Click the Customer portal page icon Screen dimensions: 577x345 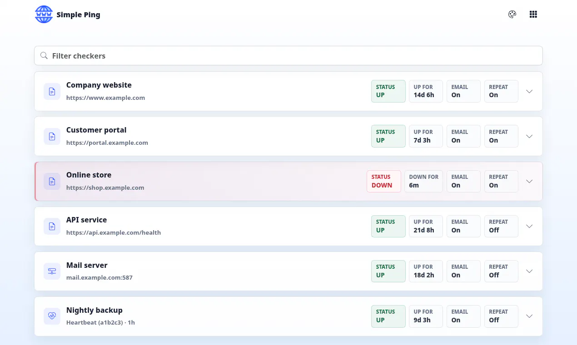[x=52, y=136]
